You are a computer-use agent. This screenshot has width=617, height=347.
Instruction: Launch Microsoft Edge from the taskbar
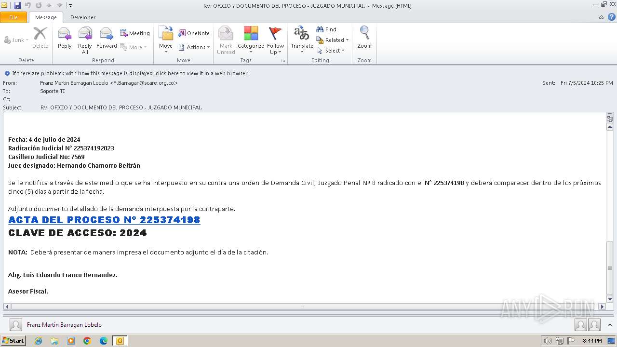[x=104, y=341]
